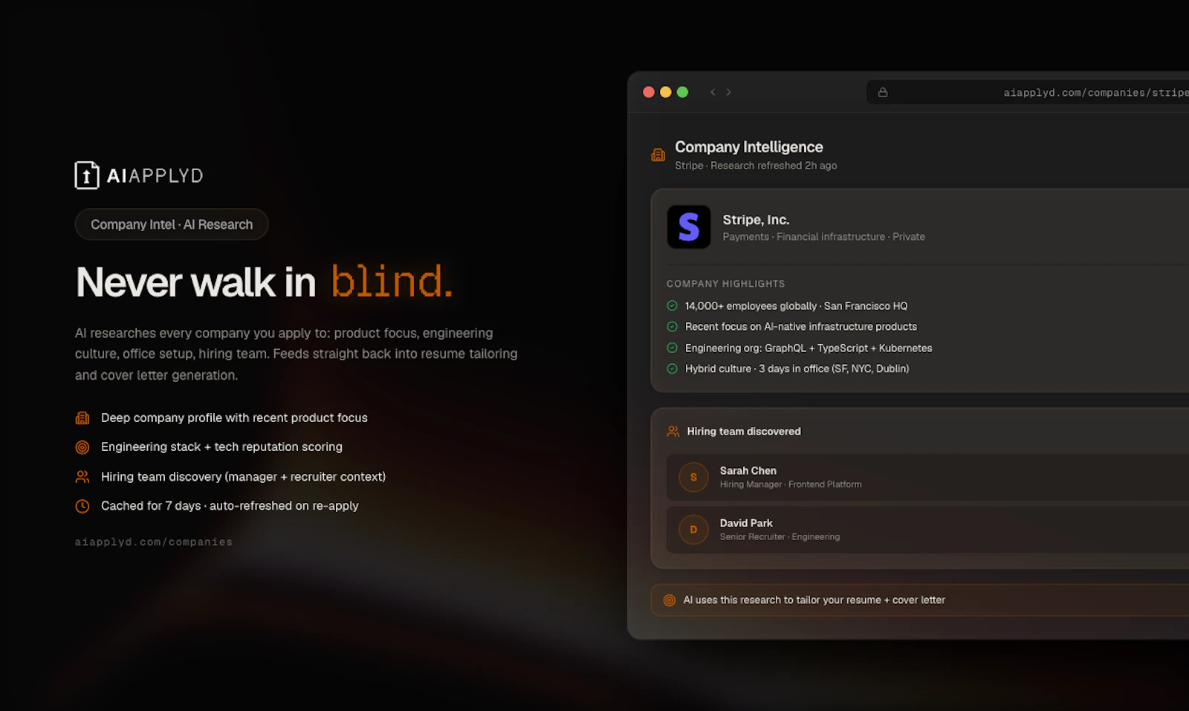Screen dimensions: 1189x711
Task: Click Engineering org: GraphQL + TypeScript text
Action: [x=809, y=348]
